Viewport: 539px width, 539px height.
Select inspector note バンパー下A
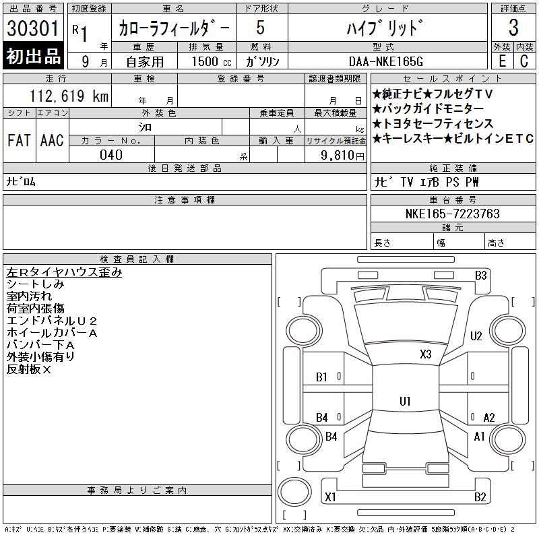pos(40,345)
